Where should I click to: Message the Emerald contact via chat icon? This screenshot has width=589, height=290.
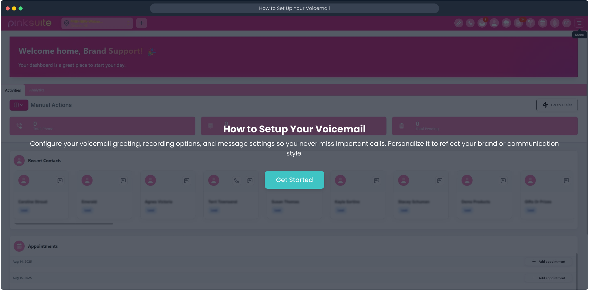pos(123,180)
